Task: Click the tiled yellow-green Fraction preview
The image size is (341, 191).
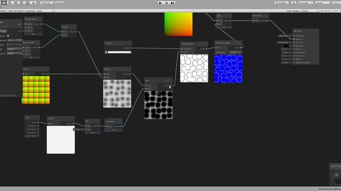Action: [x=36, y=90]
